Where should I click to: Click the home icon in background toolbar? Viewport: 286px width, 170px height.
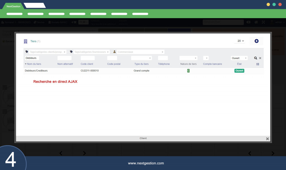pos(256,22)
